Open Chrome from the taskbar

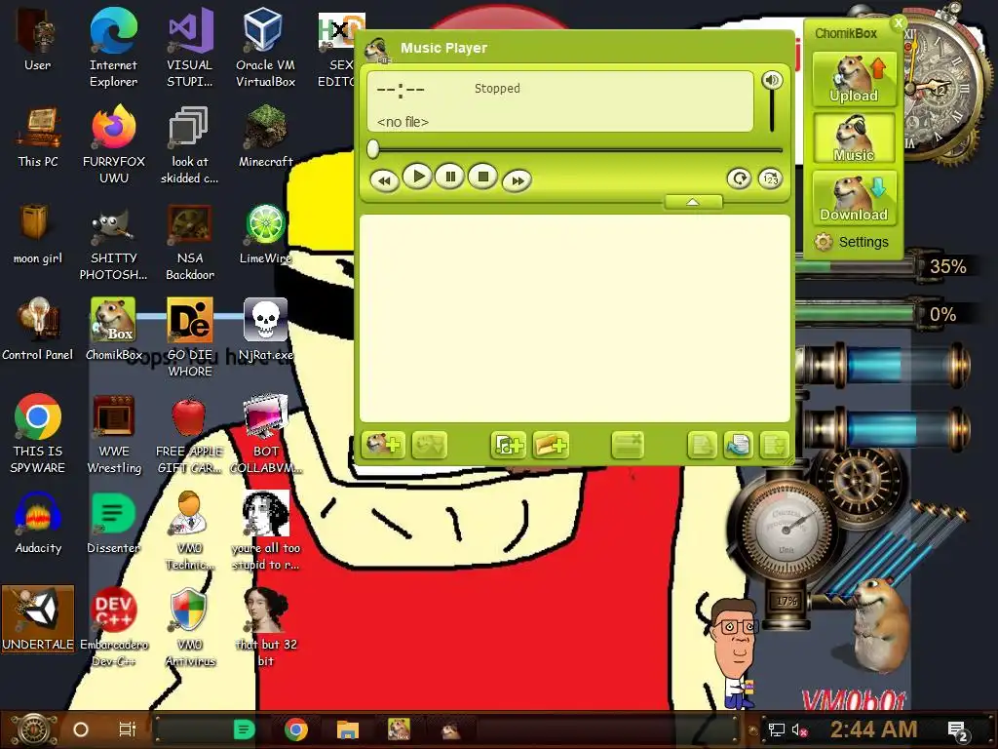coord(296,729)
